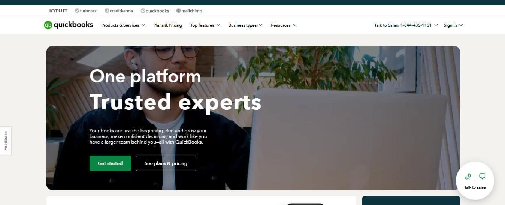Go to the TurboTax site icon
Screen dimensions: 505x205
point(77,11)
